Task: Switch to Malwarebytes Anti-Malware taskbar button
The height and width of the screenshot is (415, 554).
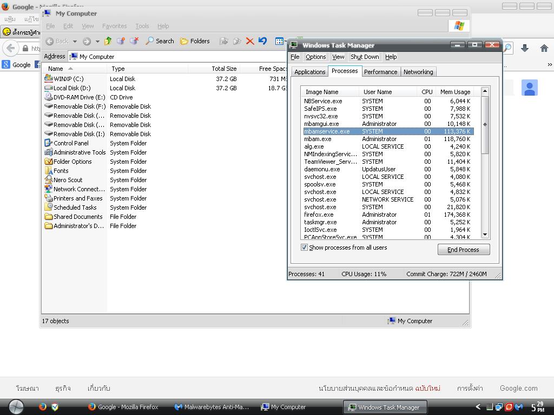Action: [x=212, y=407]
